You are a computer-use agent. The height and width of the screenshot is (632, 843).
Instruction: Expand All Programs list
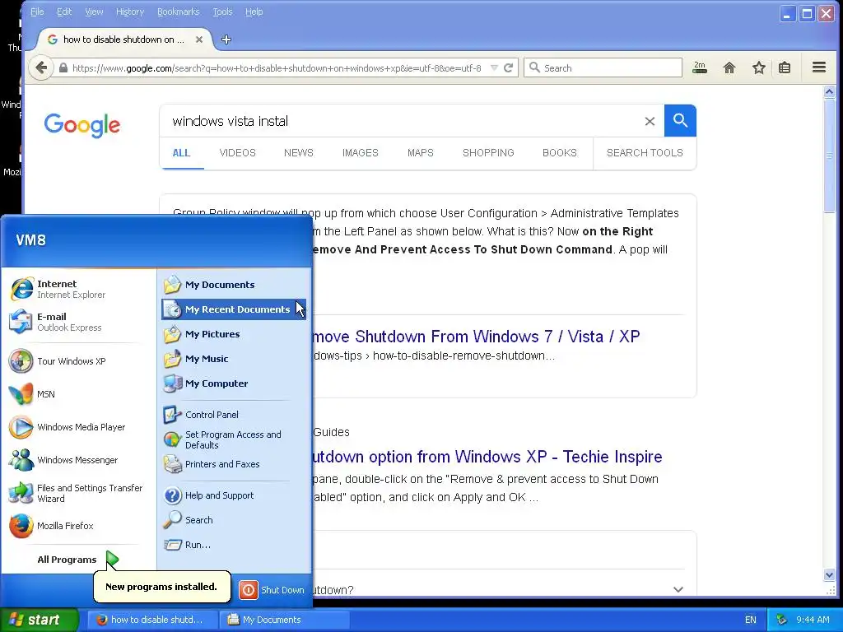78,560
